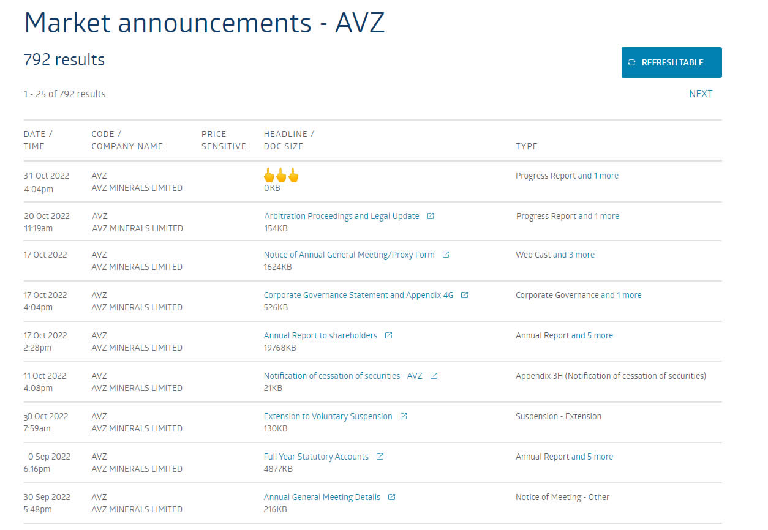The height and width of the screenshot is (530, 768).
Task: Click the Refresh Table button
Action: pyautogui.click(x=671, y=62)
